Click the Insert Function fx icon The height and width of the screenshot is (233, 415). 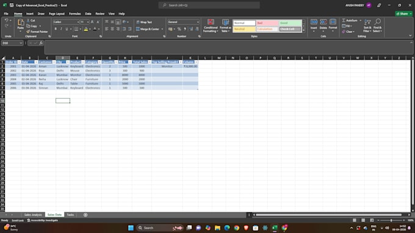[41, 43]
